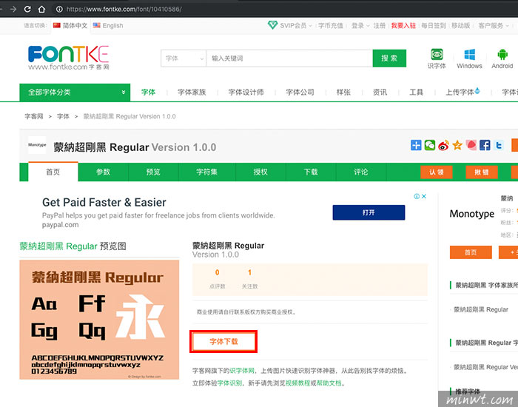Image resolution: width=518 pixels, height=407 pixels.
Task: Click the blue 打开 ad button
Action: pos(369,212)
